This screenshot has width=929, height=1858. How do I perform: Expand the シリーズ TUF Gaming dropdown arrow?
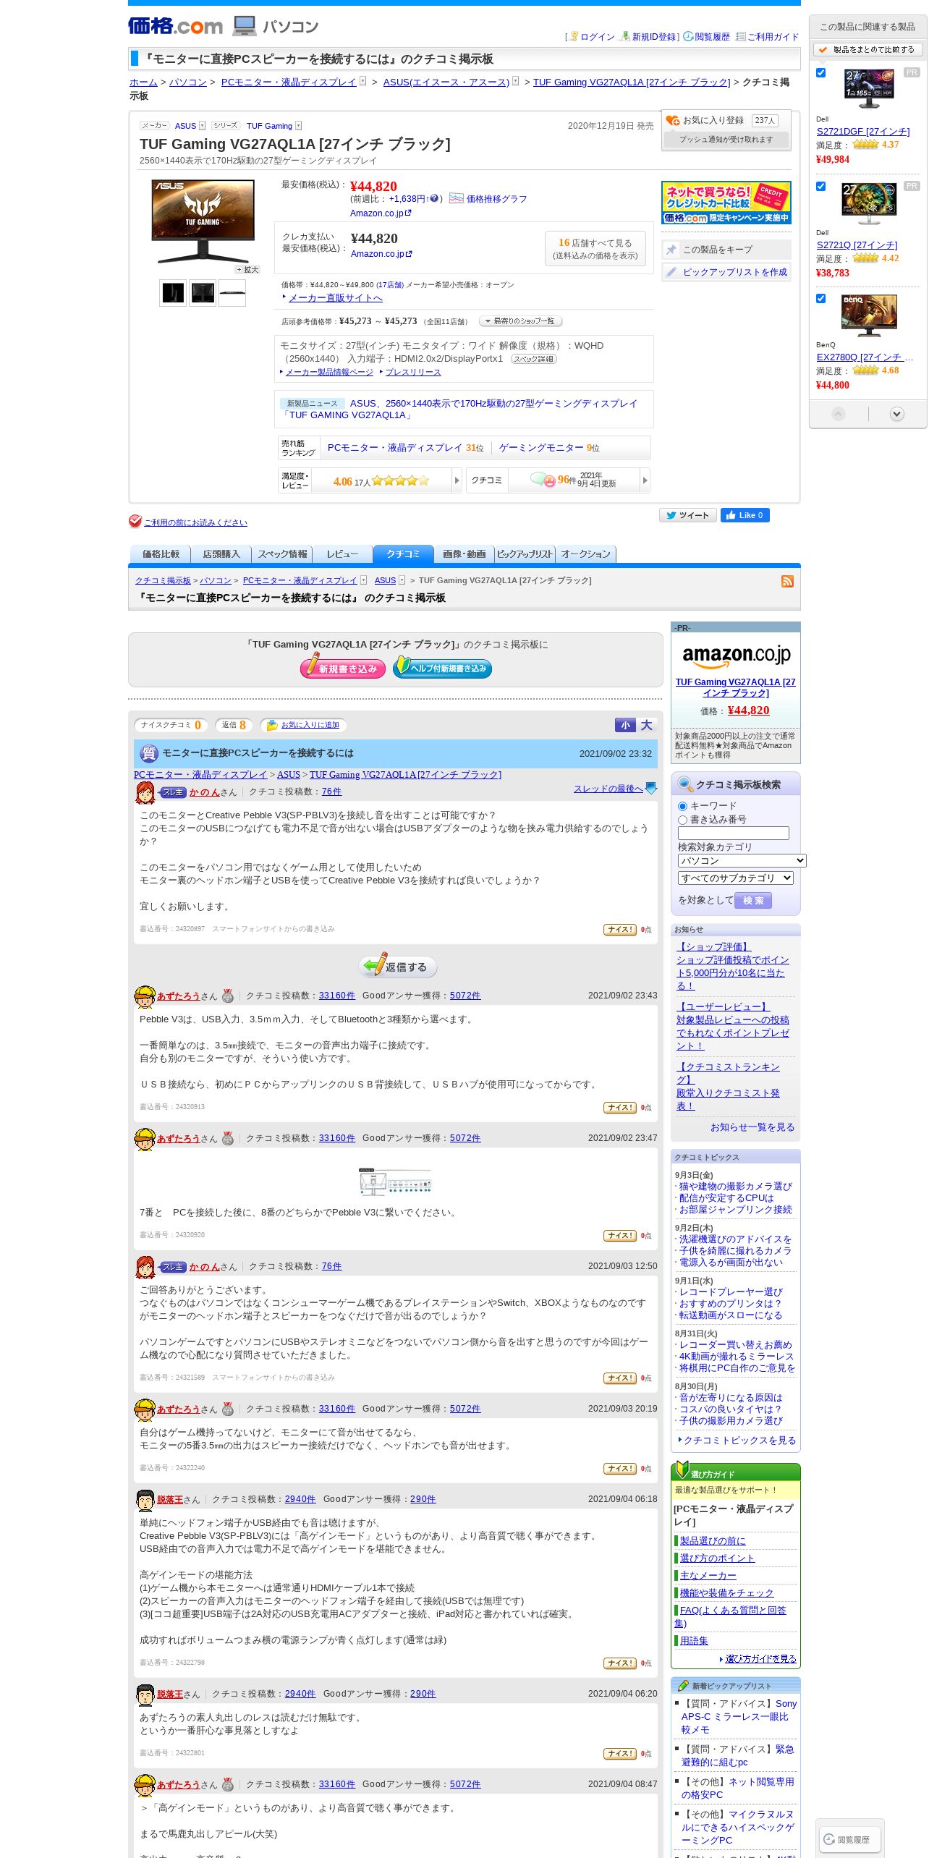tap(298, 126)
